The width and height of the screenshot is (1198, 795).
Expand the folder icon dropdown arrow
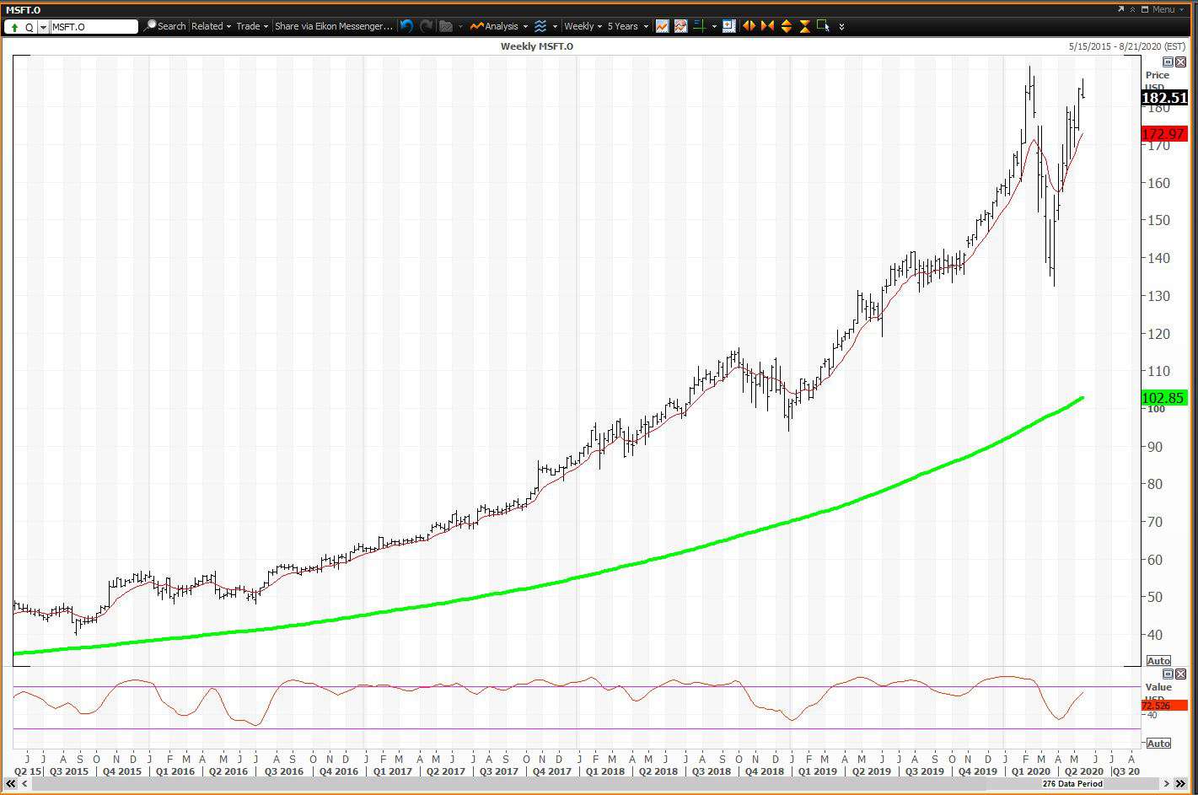(x=460, y=27)
